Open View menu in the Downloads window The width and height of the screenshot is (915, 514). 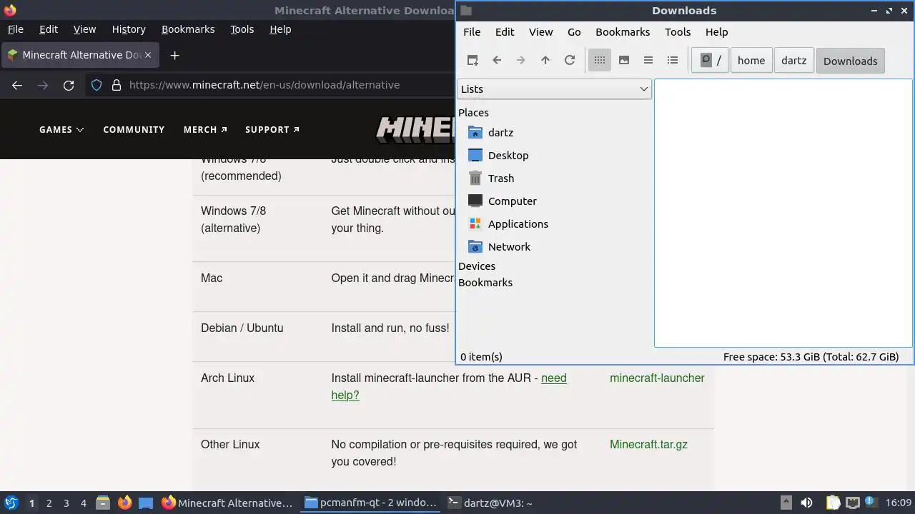coord(540,32)
